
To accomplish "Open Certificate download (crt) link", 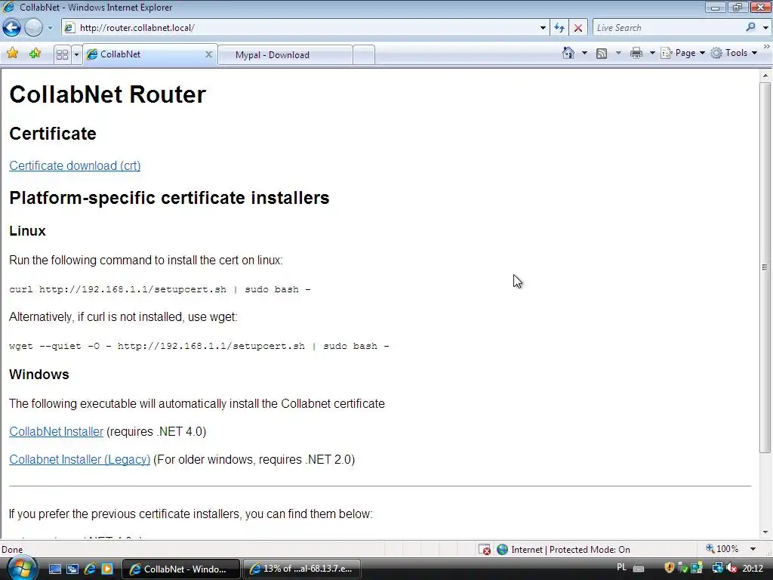I will pyautogui.click(x=75, y=165).
